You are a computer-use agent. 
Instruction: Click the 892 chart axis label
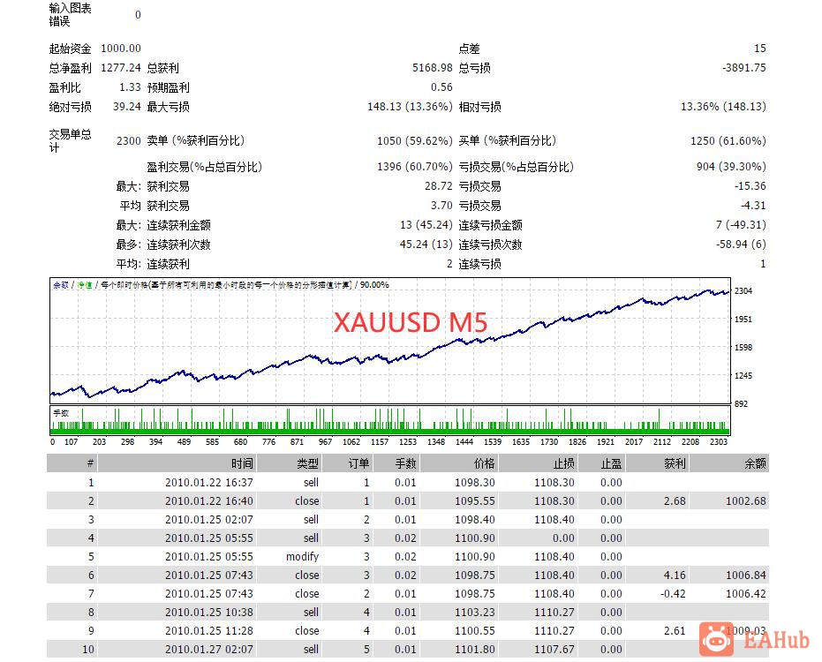pyautogui.click(x=742, y=404)
